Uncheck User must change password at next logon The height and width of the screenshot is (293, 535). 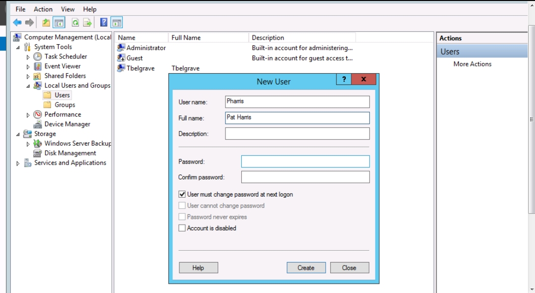pyautogui.click(x=182, y=195)
